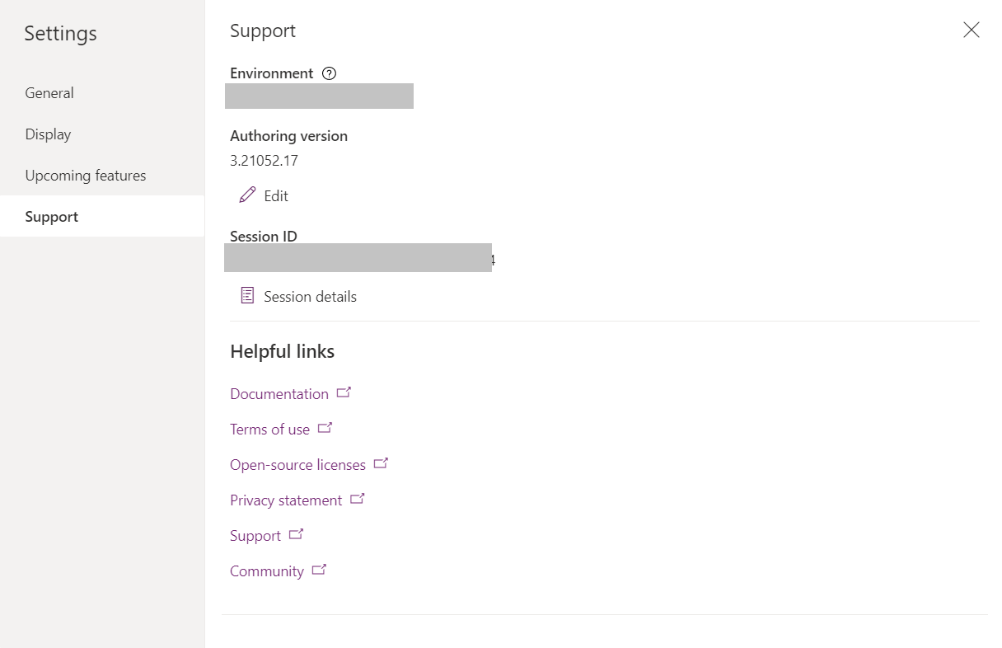Click the pencil icon beside Edit
The height and width of the screenshot is (648, 1002).
(x=247, y=195)
